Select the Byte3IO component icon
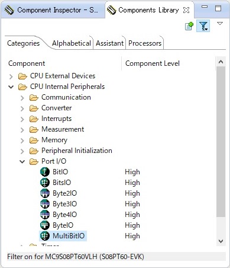The width and height of the screenshot is (230, 268). (x=45, y=204)
